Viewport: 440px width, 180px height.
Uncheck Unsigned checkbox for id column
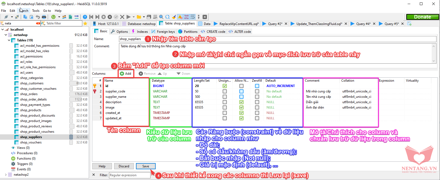coord(225,86)
